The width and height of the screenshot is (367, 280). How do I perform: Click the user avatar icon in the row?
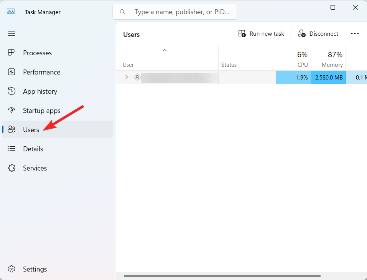click(137, 77)
